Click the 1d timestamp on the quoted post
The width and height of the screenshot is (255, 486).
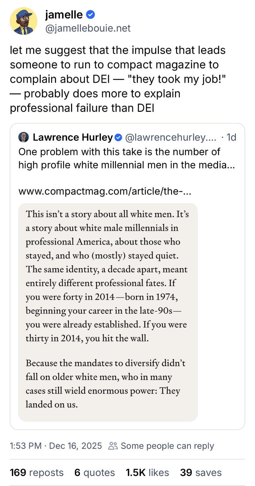click(231, 137)
